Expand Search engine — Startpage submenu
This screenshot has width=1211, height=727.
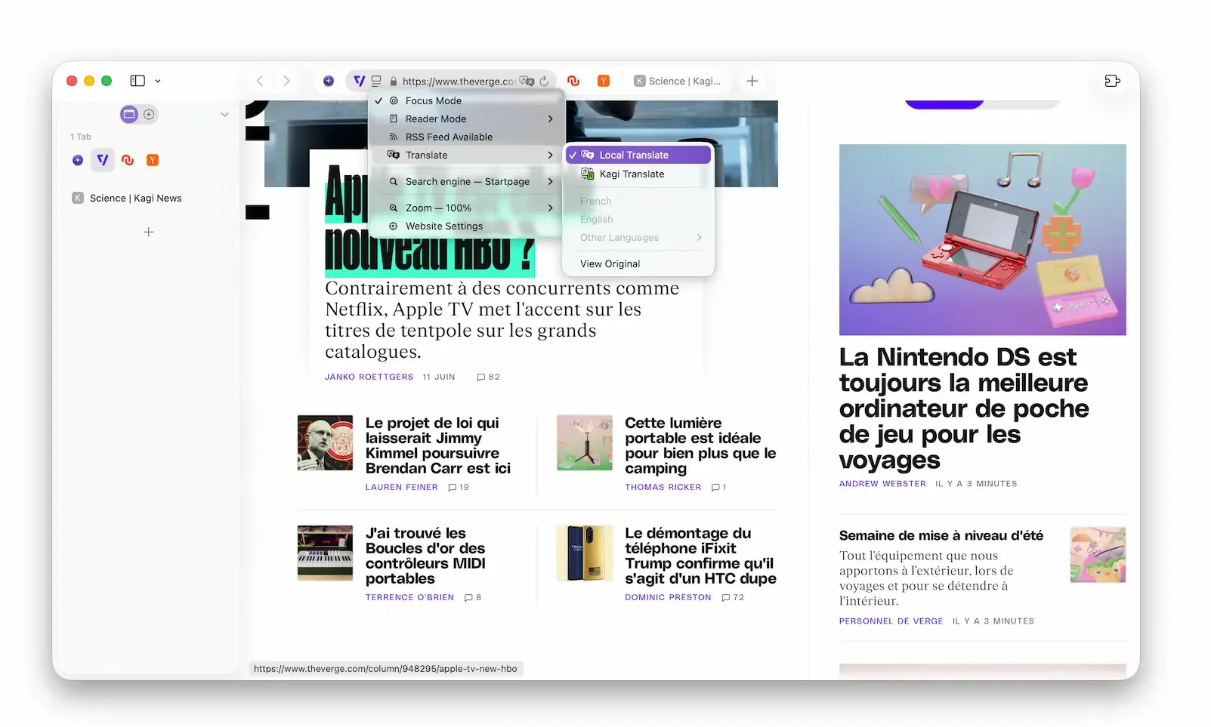[x=466, y=181]
